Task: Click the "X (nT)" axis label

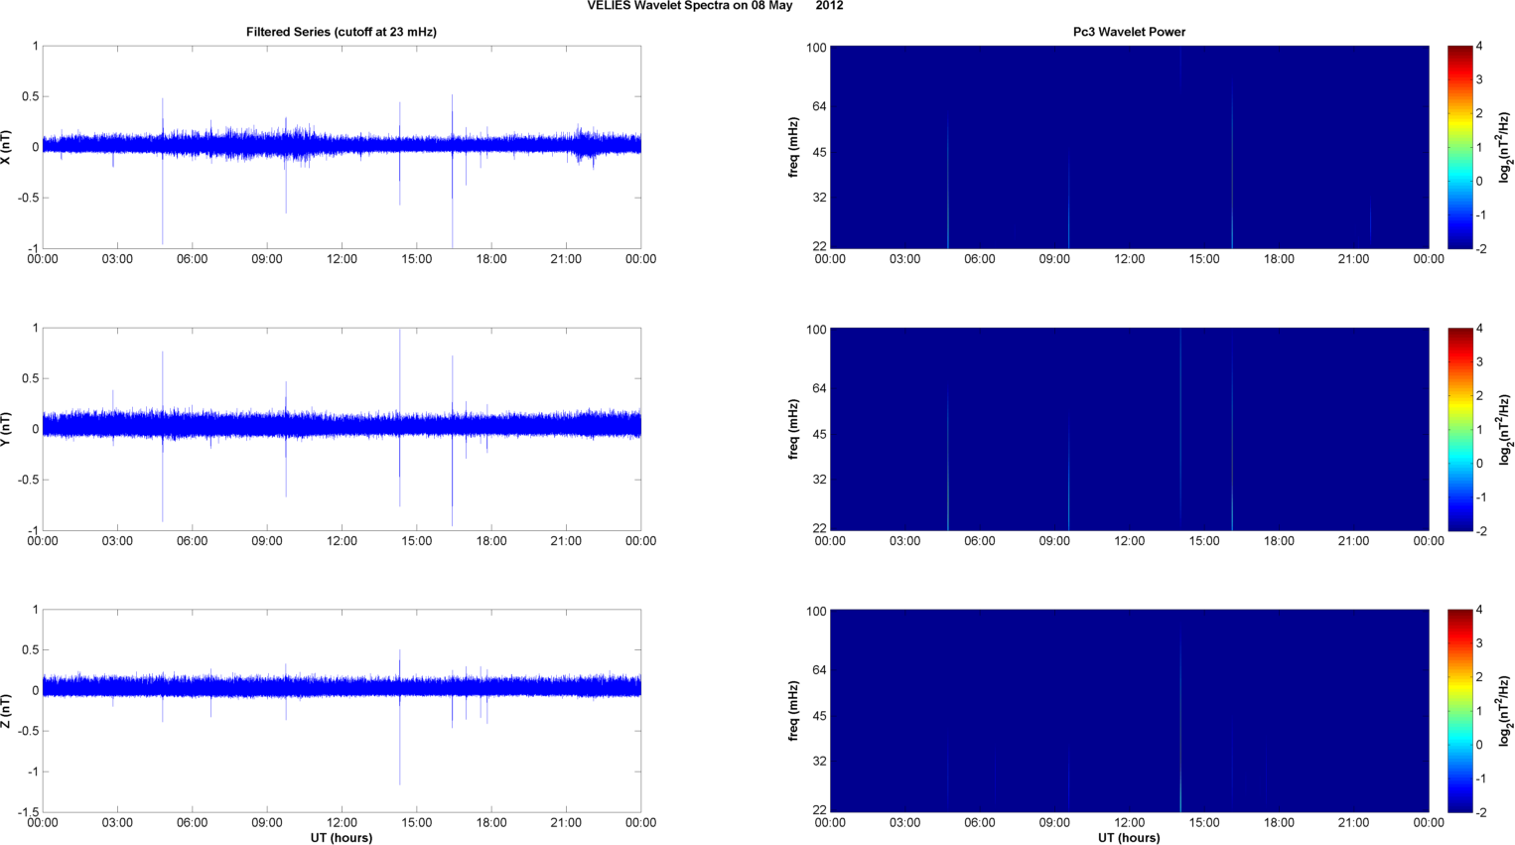Action: tap(7, 147)
